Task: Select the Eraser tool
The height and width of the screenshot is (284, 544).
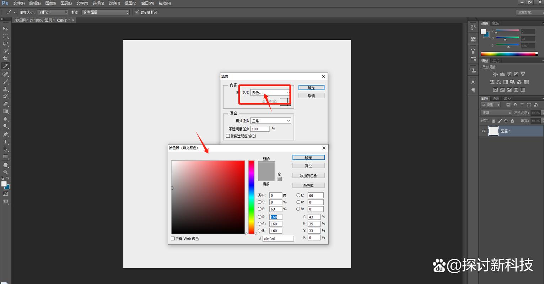Action: (x=5, y=104)
